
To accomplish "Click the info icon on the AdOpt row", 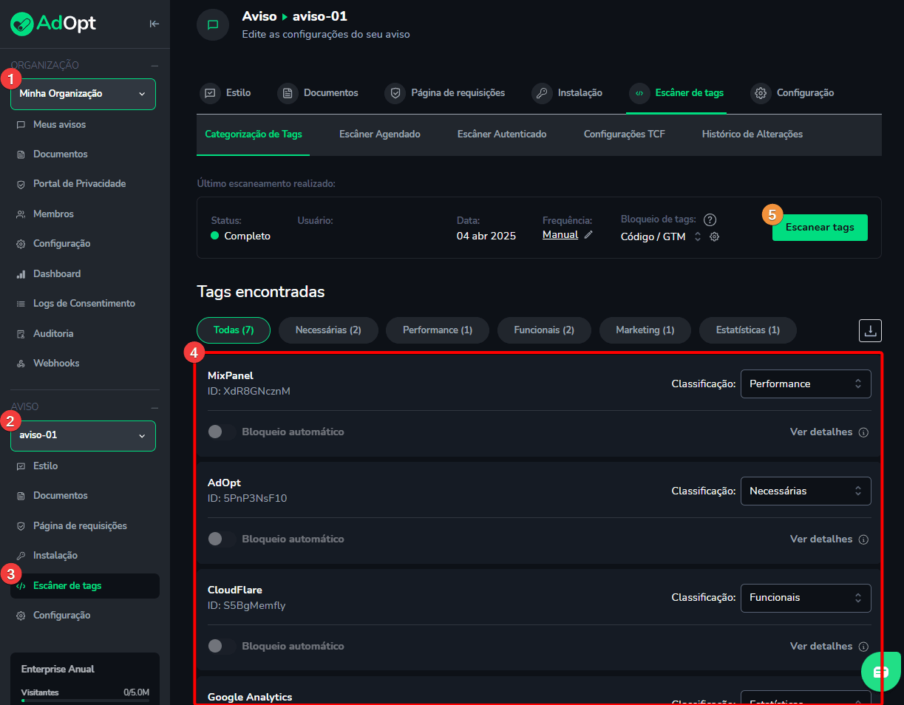I will (863, 539).
